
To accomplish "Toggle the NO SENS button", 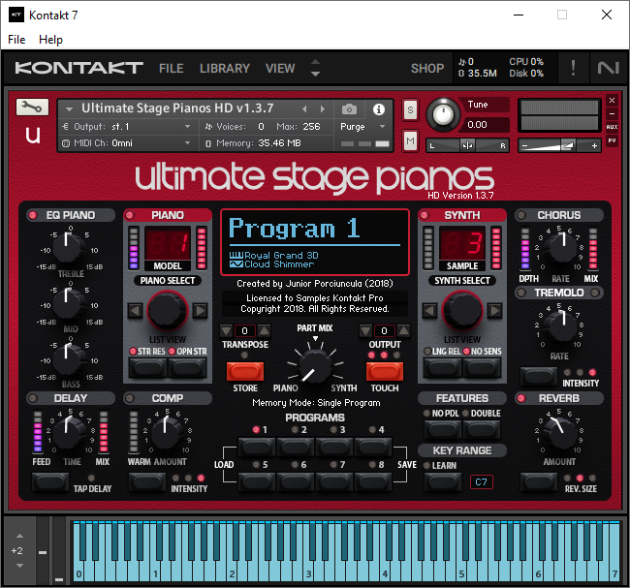I will click(x=482, y=367).
